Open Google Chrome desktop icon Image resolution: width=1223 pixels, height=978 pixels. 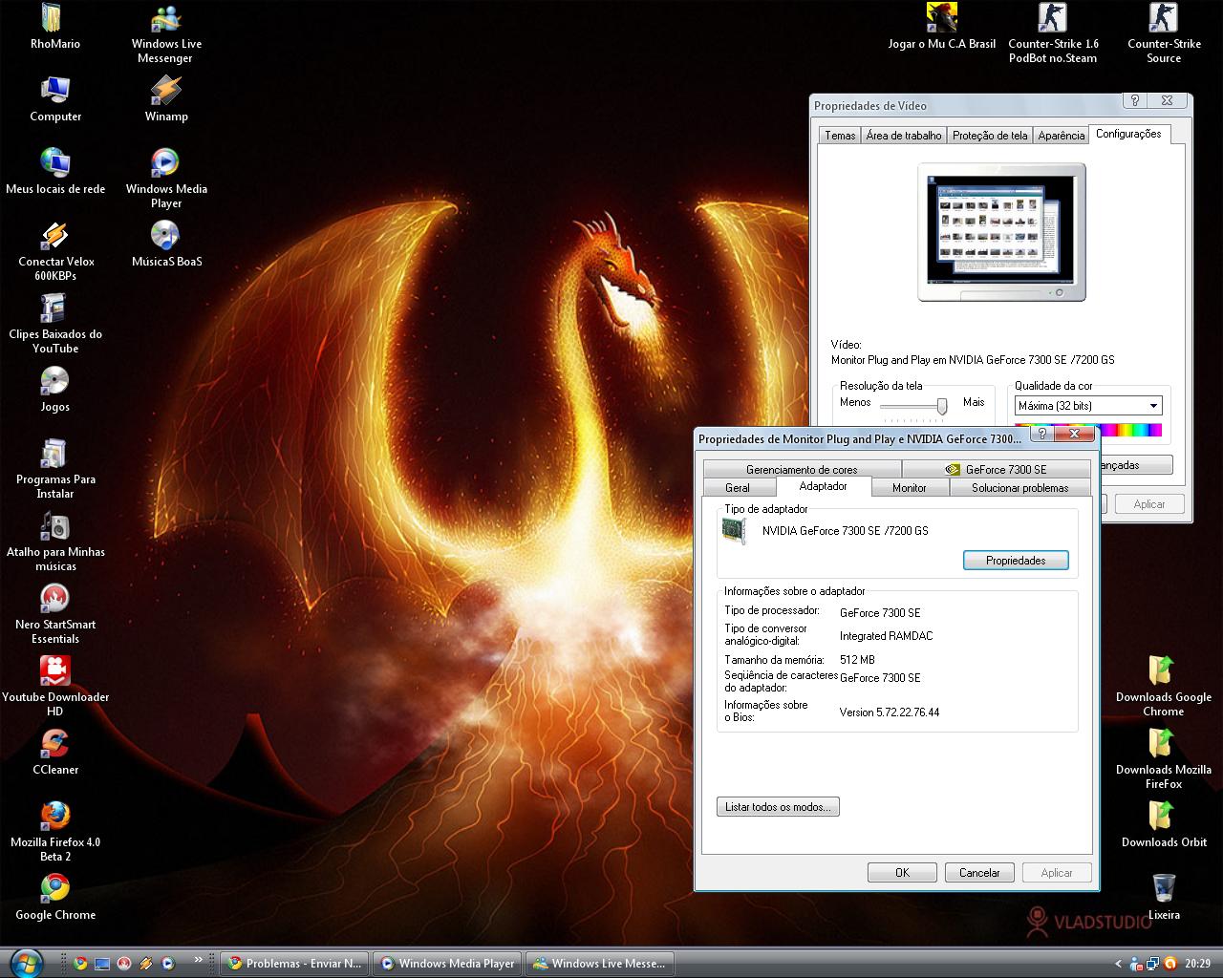pos(55,889)
